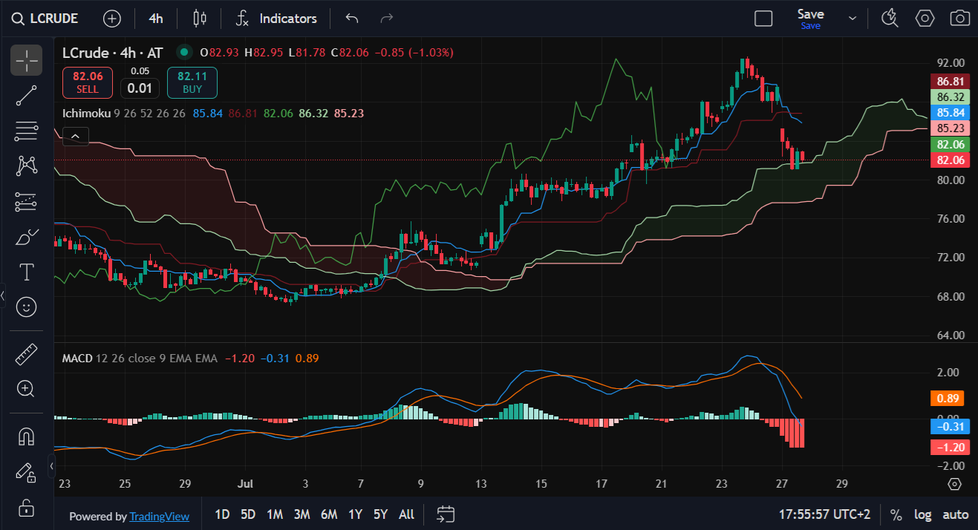
Task: Set time range to 6M
Action: point(329,514)
